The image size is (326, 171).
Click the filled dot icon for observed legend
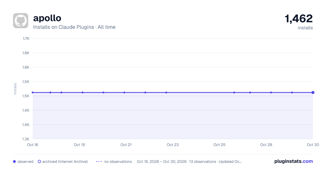click(x=14, y=161)
